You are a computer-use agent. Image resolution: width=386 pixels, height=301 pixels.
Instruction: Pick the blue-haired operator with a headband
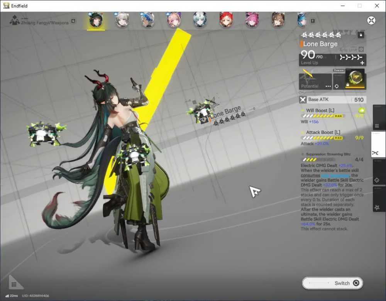point(148,20)
